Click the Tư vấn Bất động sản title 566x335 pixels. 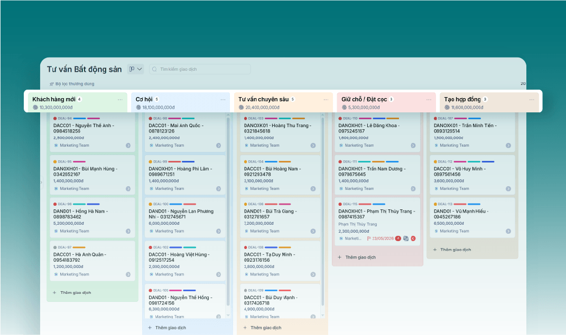pos(85,69)
